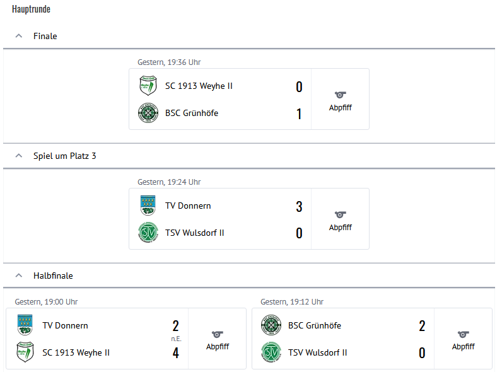Open BSC Grünhöfe link in the Halbfinale
This screenshot has width=502, height=372.
coord(315,326)
